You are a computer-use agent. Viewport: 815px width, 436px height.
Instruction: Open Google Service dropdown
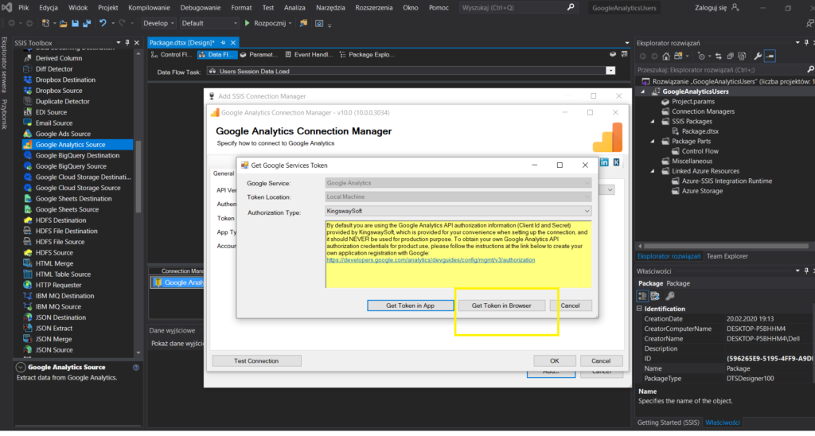pyautogui.click(x=587, y=183)
